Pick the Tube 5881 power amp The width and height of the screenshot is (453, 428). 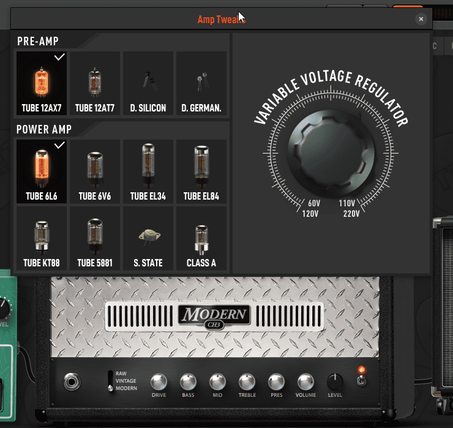[x=95, y=238]
